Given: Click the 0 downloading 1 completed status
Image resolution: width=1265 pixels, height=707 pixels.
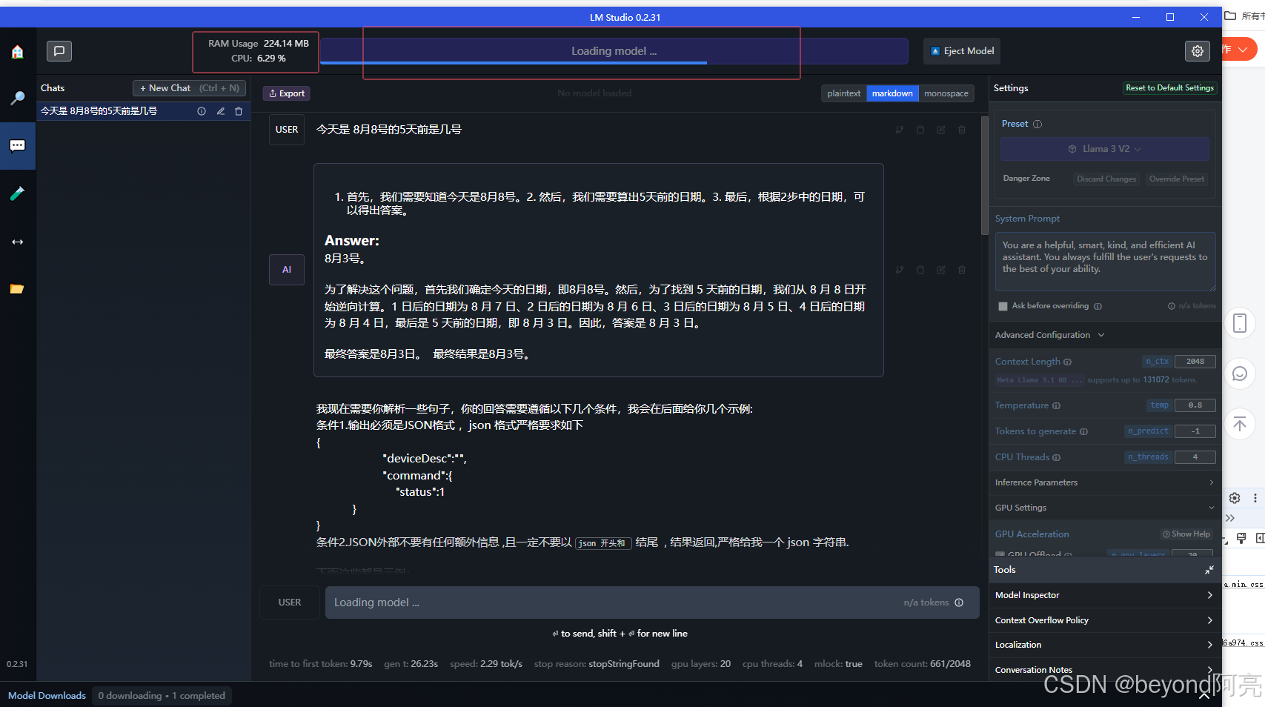Looking at the screenshot, I should tap(162, 696).
